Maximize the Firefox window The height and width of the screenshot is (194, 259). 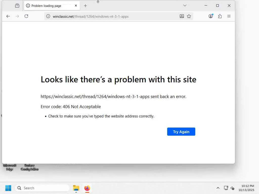coord(218,6)
